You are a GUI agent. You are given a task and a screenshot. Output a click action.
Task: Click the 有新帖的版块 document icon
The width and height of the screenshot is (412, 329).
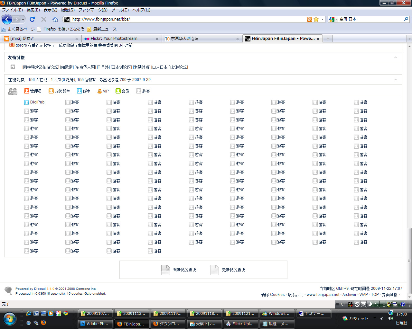coord(165,270)
